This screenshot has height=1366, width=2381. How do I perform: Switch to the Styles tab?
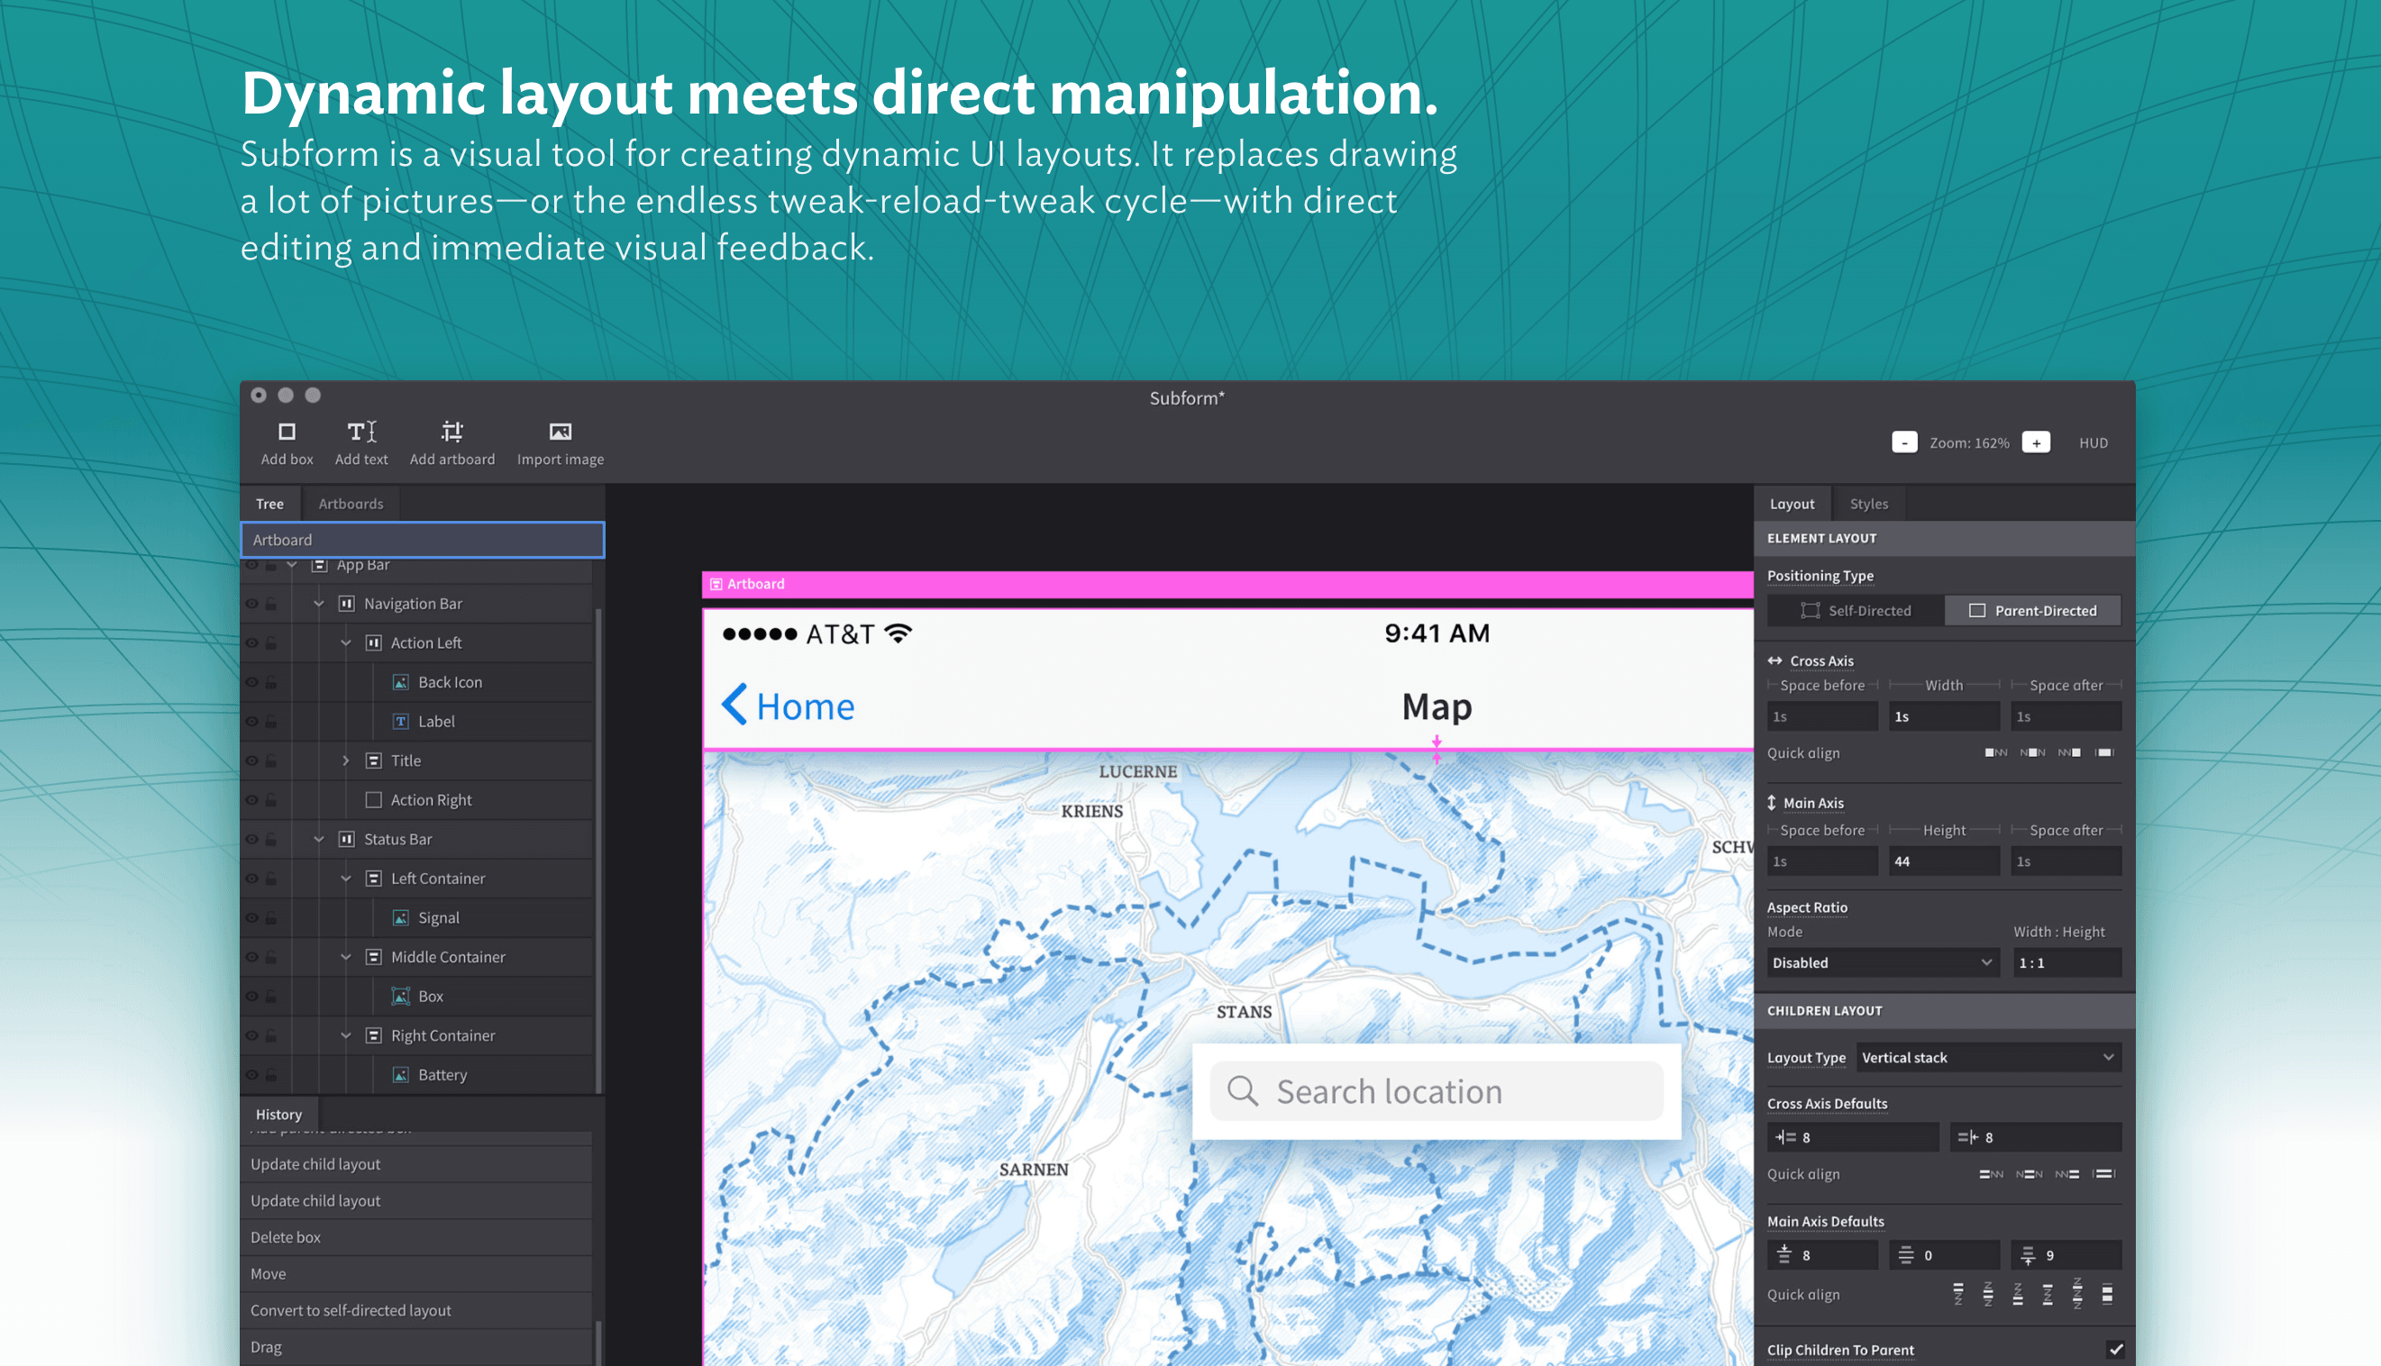1869,504
